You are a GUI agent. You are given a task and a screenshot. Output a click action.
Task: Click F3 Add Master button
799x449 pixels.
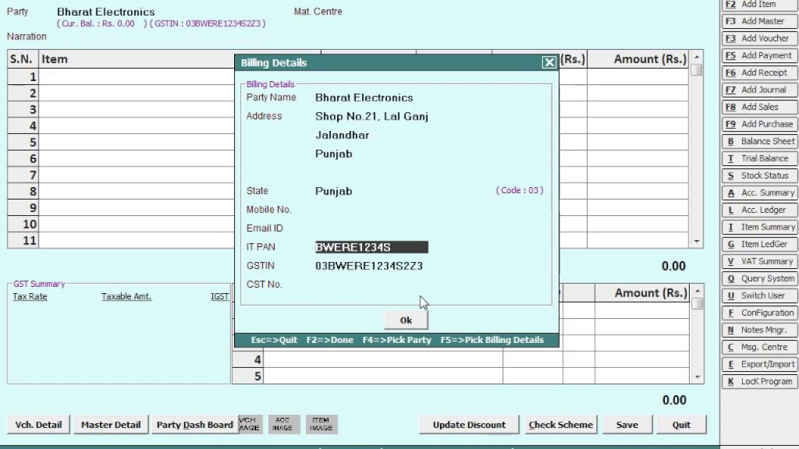point(759,21)
